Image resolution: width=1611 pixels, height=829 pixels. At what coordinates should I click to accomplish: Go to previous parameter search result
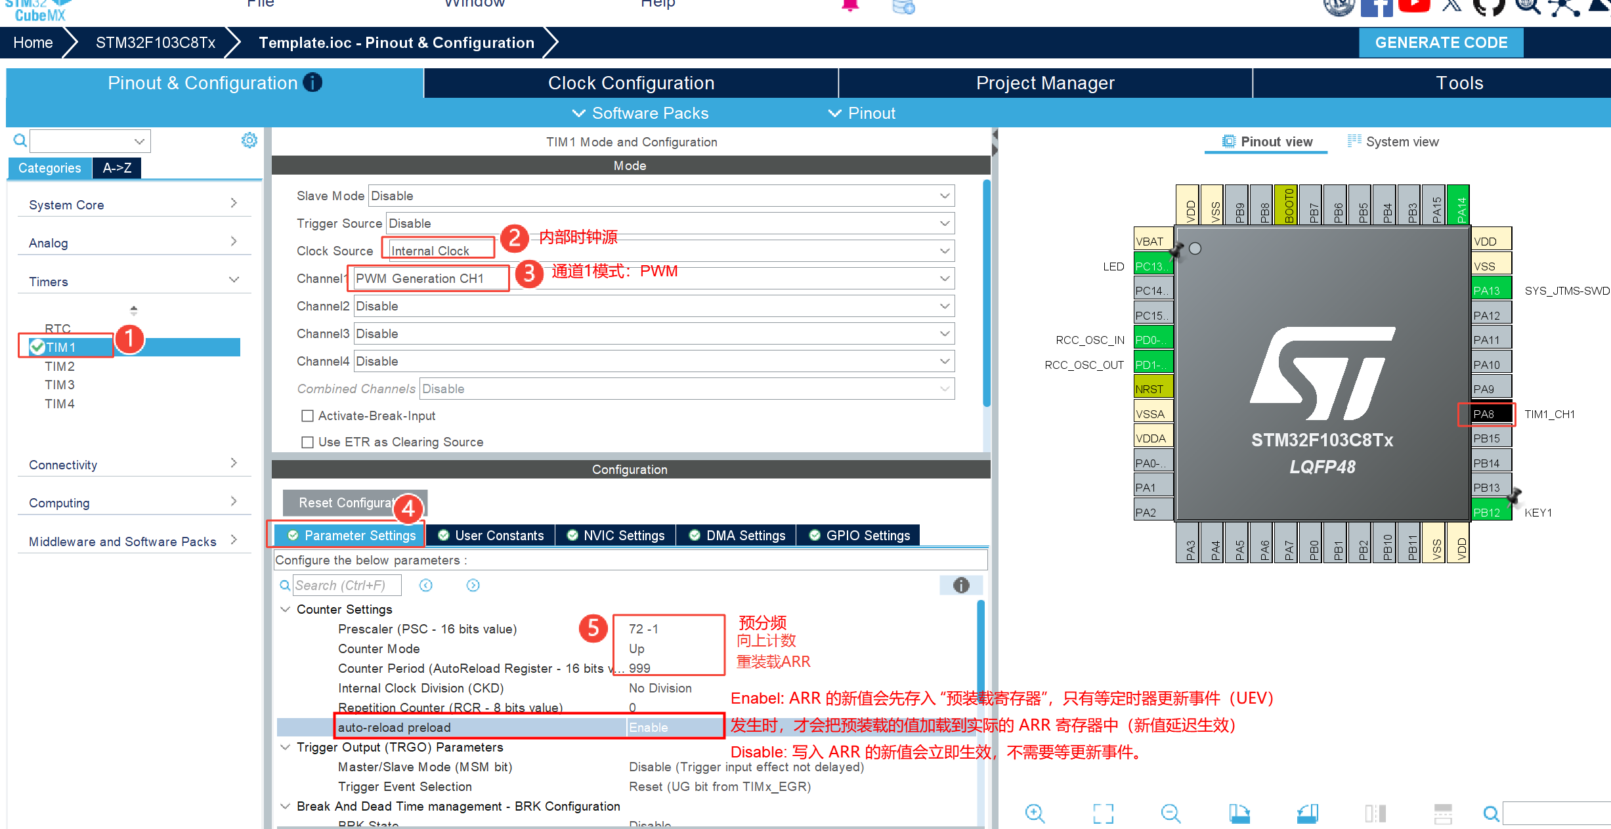click(x=426, y=585)
